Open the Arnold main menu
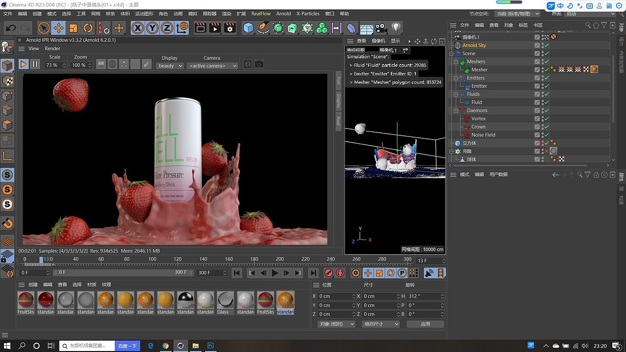The height and width of the screenshot is (352, 626). click(284, 14)
